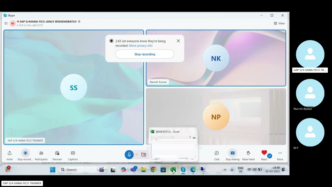Open the notification bell in tray

click(283, 170)
